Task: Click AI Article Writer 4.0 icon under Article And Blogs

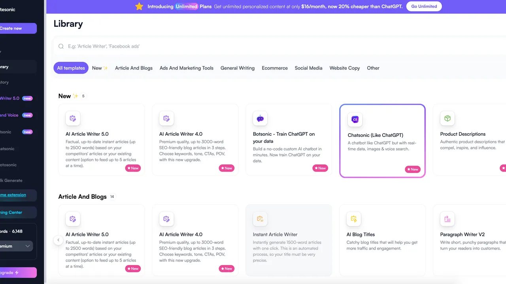Action: point(166,219)
